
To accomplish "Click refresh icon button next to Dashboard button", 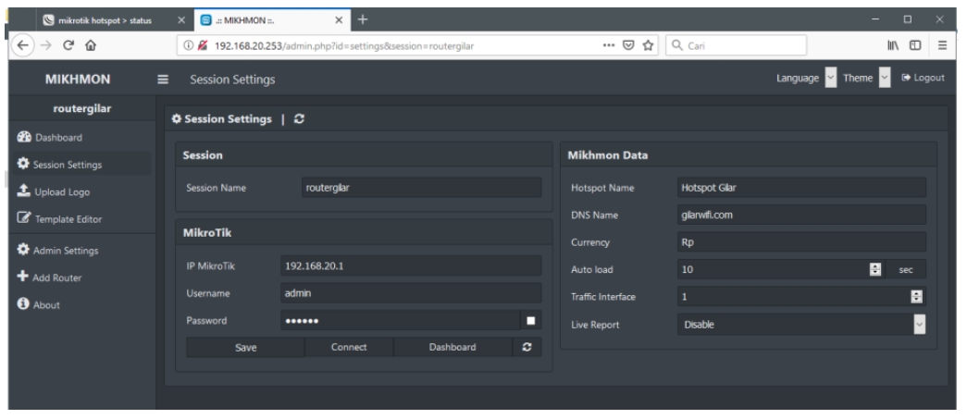I will tap(527, 347).
